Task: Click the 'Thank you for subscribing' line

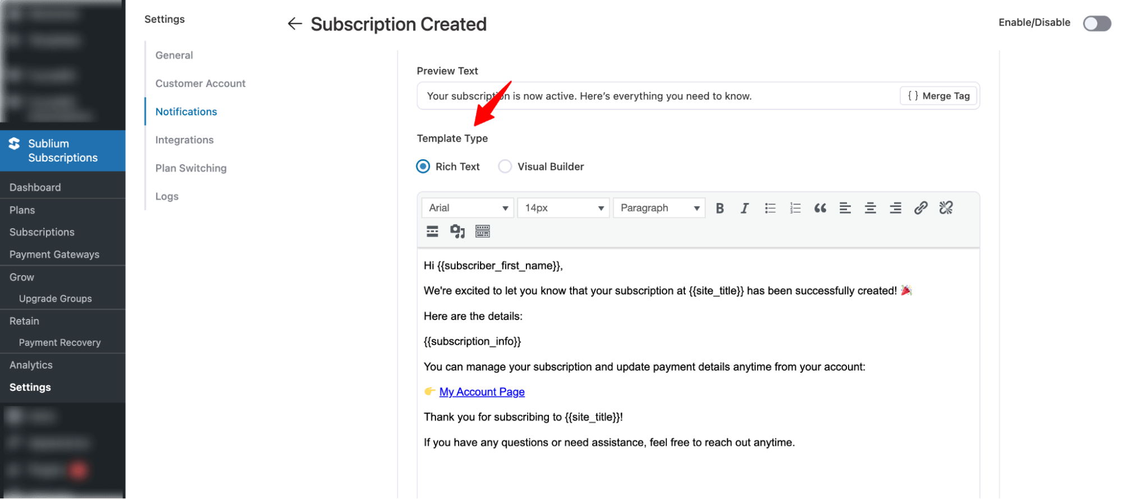Action: click(x=523, y=417)
